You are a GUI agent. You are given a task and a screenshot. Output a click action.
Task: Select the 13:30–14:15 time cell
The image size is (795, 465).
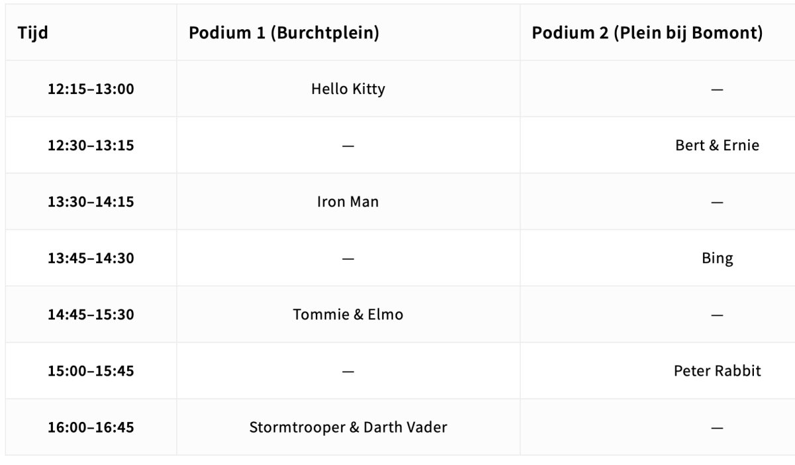pyautogui.click(x=91, y=201)
